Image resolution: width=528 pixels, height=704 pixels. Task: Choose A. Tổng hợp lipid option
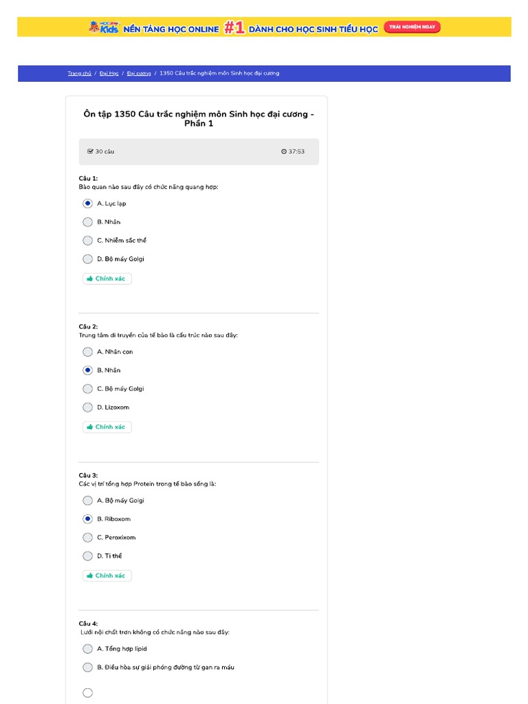pyautogui.click(x=88, y=649)
